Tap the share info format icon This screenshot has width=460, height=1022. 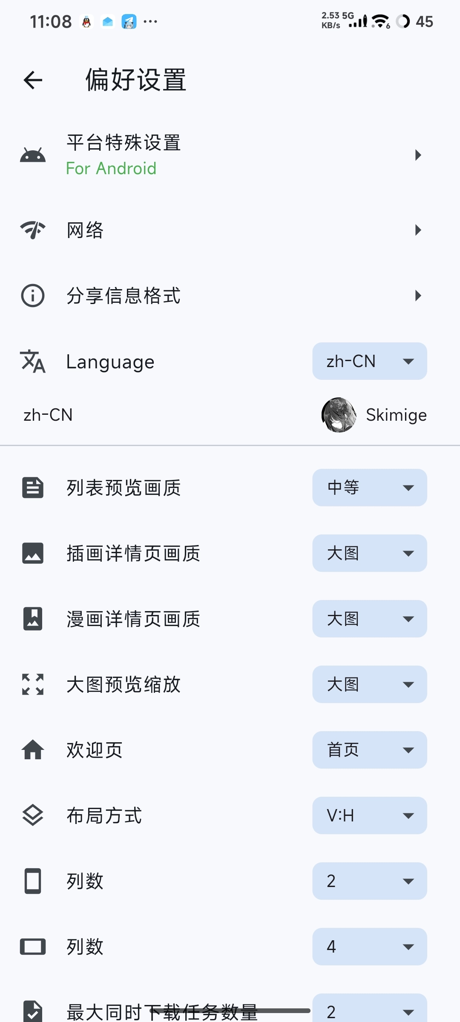(33, 296)
